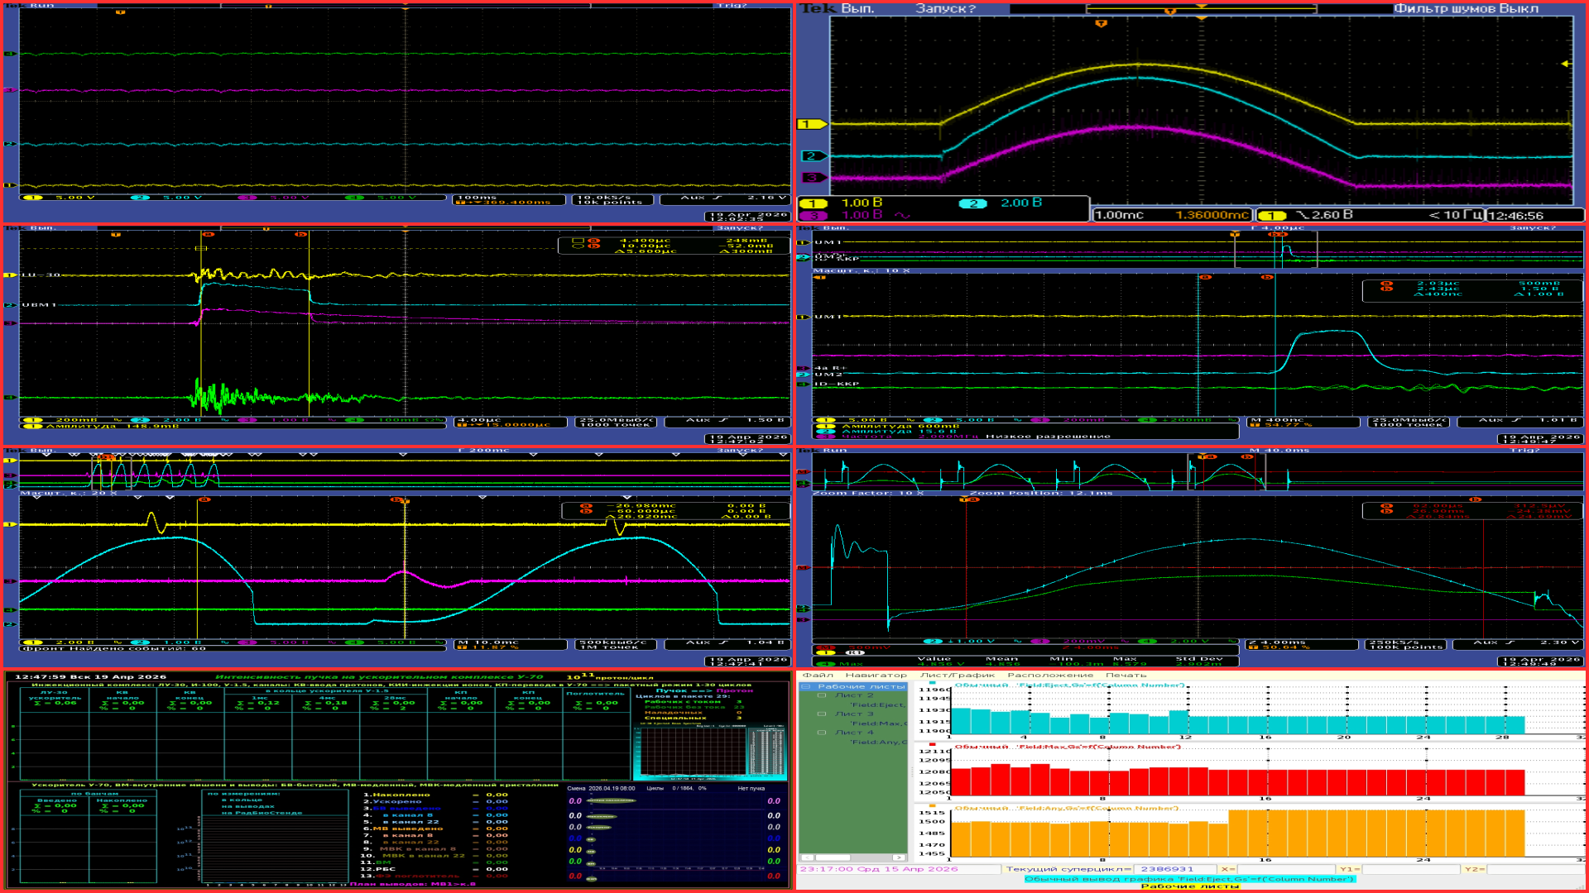
Task: Click the Печать menu item
Action: tap(1126, 676)
